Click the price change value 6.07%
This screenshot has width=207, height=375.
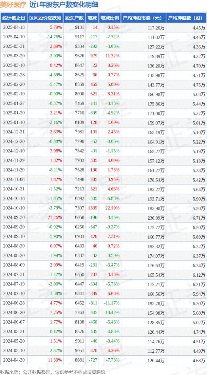[x=56, y=246]
